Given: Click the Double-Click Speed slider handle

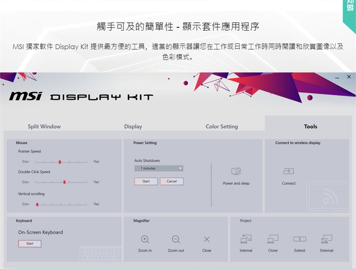Looking at the screenshot, I should tap(65, 182).
